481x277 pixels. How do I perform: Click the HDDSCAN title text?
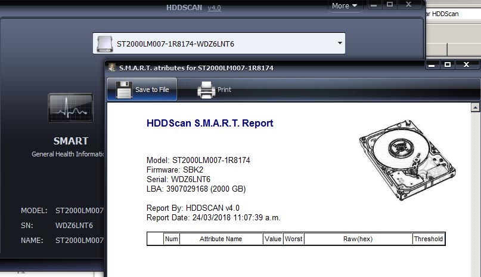point(184,8)
